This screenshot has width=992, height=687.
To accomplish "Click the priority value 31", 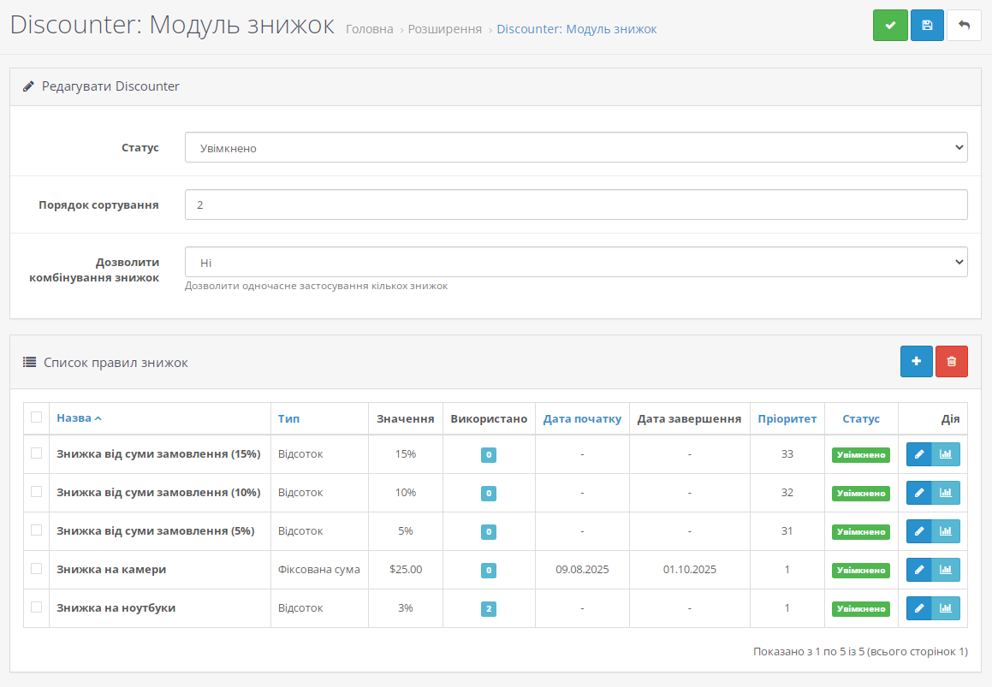I will [787, 530].
